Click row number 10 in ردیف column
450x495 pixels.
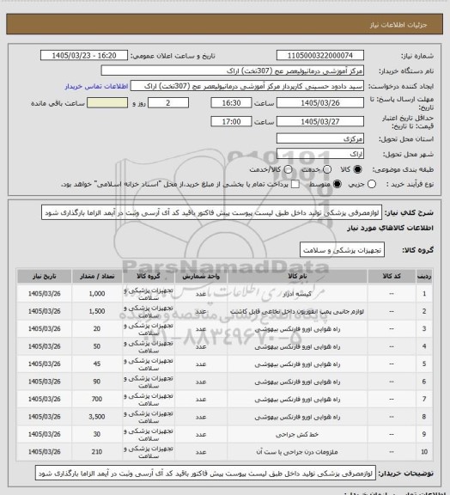(x=424, y=452)
